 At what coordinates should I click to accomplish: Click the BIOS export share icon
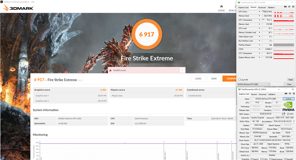tap(283, 114)
